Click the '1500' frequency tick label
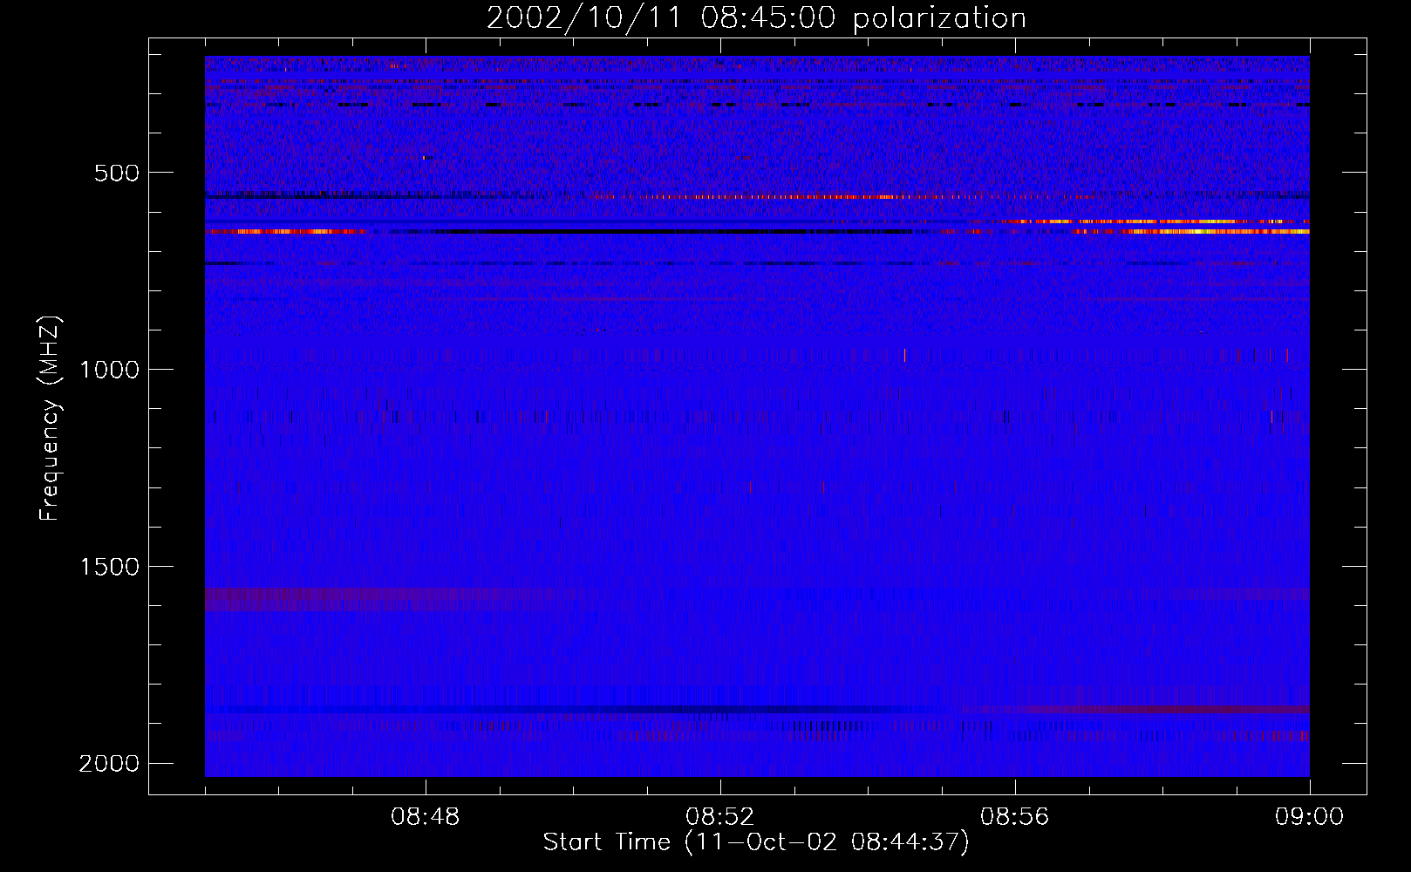1411x872 pixels. point(110,567)
